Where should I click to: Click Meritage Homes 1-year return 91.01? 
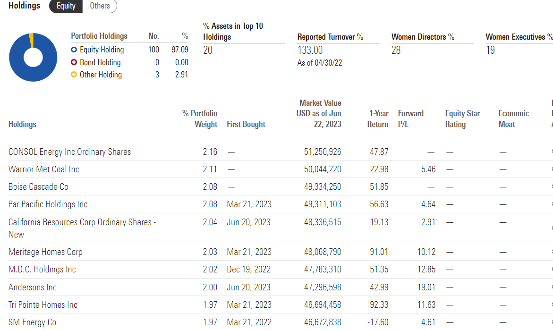379,252
